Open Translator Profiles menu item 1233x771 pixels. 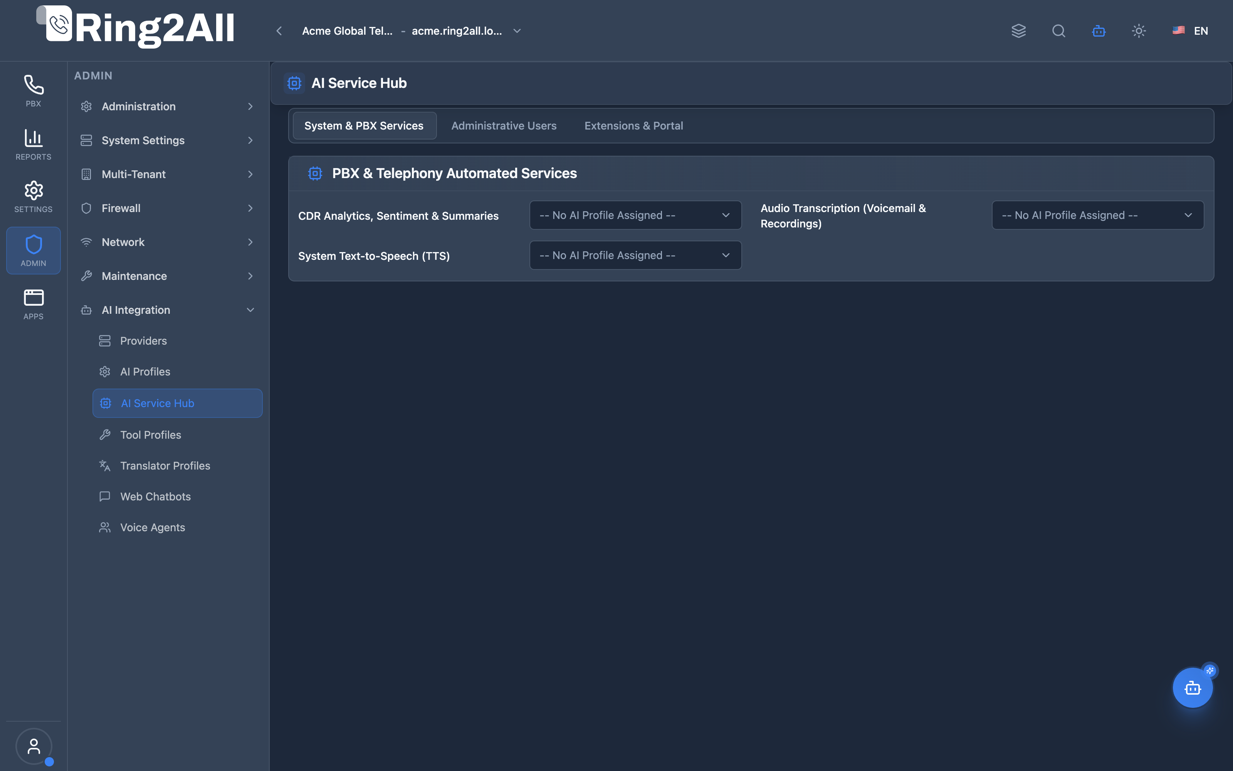pyautogui.click(x=177, y=466)
